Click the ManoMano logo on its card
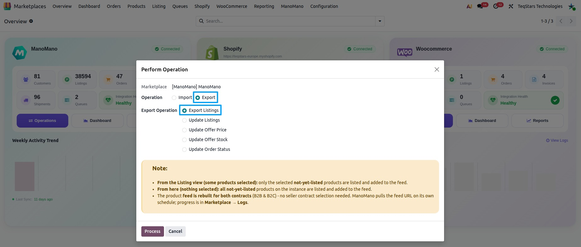 point(20,52)
